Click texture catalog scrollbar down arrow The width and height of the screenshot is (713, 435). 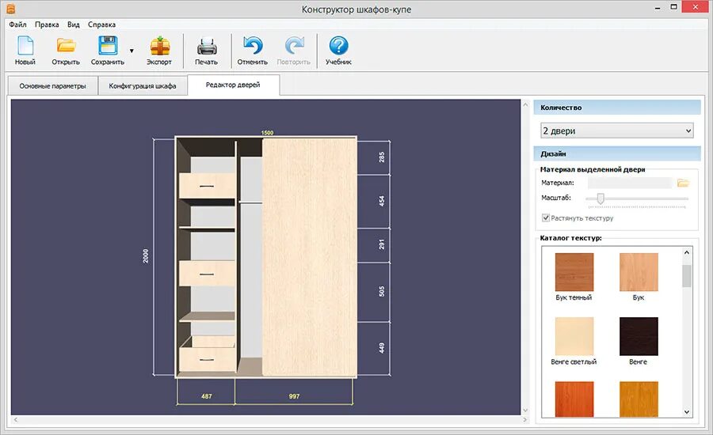click(x=687, y=412)
